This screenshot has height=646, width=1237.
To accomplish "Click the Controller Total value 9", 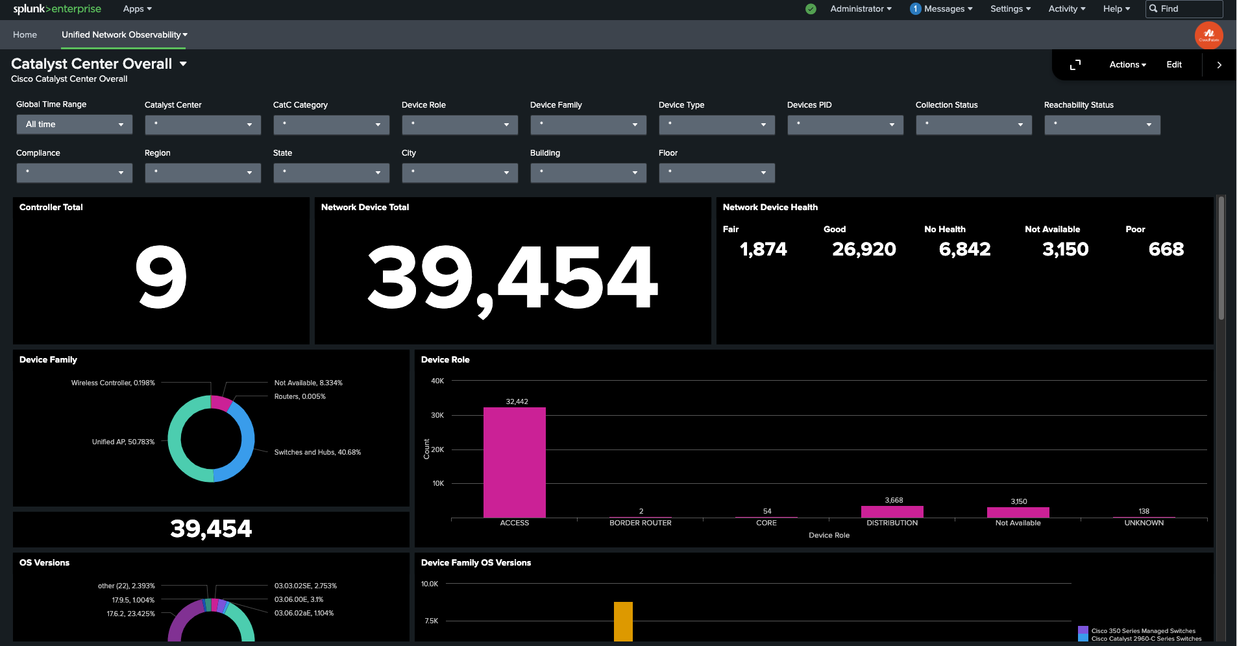I will [x=161, y=278].
